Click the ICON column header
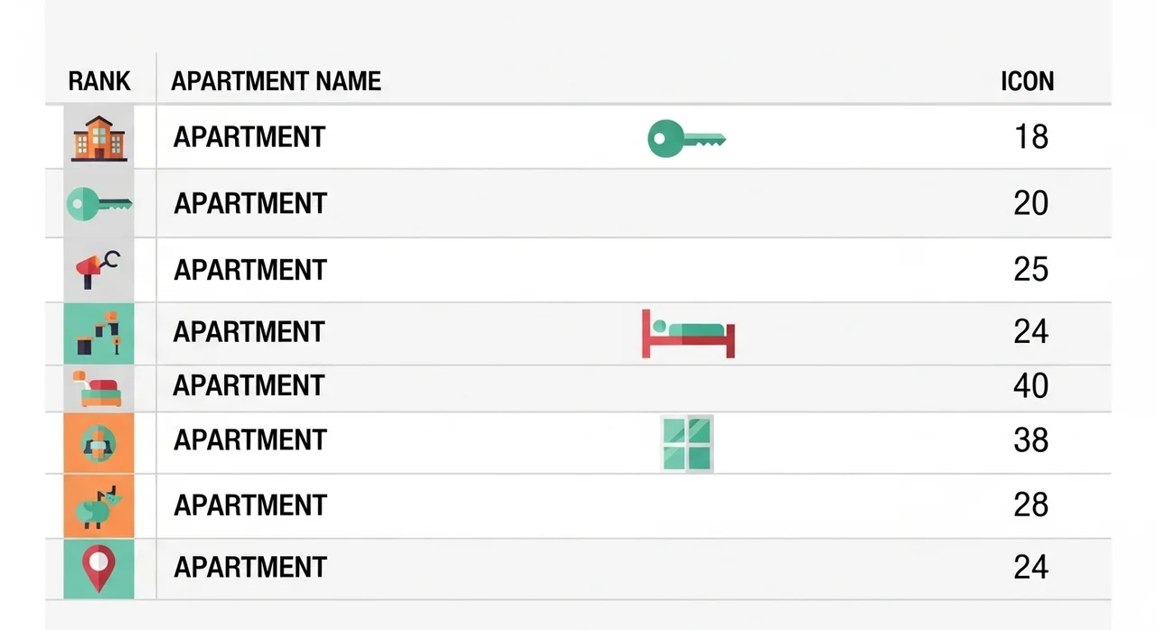1157x630 pixels. (1027, 81)
